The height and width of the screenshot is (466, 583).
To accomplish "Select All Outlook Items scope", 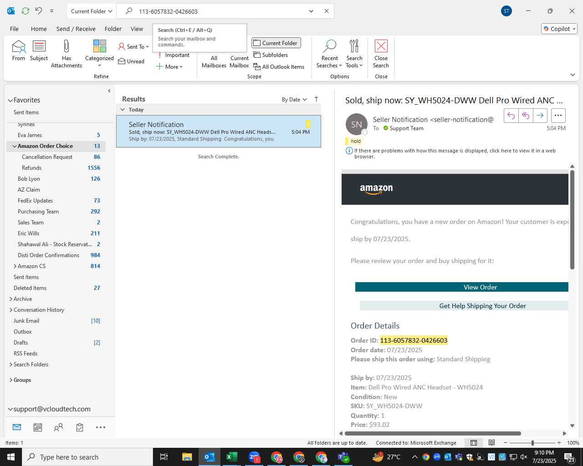I will tap(279, 67).
